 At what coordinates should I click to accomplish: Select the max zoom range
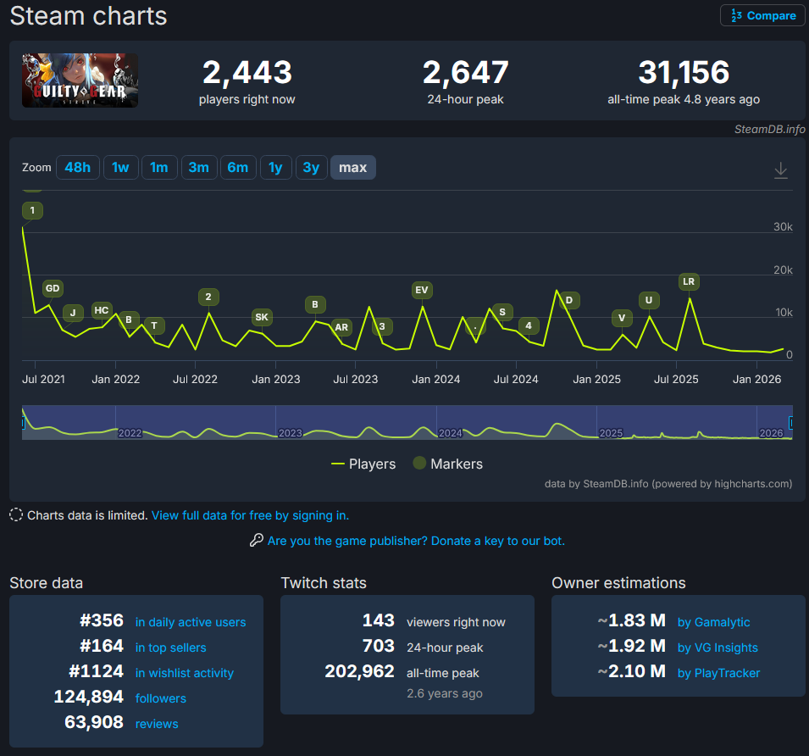[x=353, y=168]
